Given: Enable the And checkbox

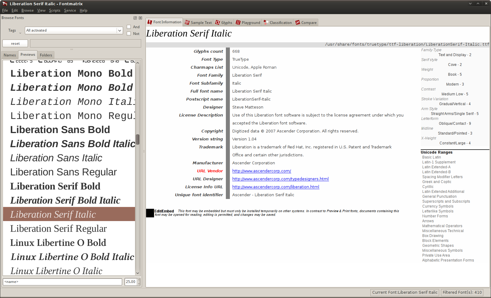Looking at the screenshot, I should click(x=129, y=27).
